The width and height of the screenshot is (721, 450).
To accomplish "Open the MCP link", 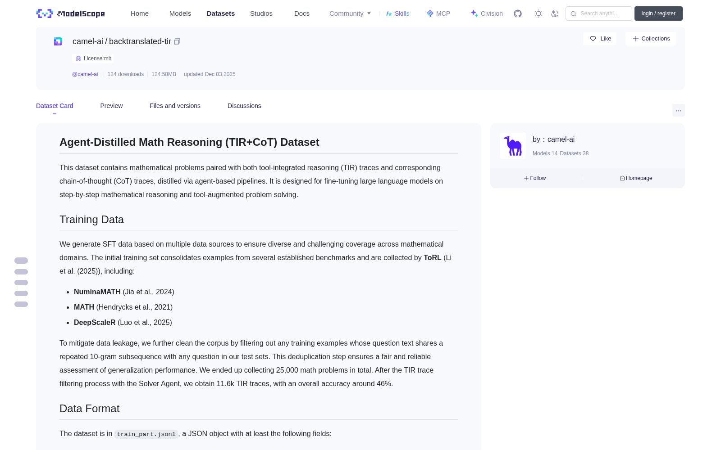I will [x=438, y=13].
